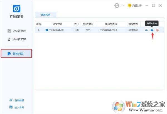Click the microphone icon for 录音转文字
This screenshot has height=114, width=167.
[9, 39]
